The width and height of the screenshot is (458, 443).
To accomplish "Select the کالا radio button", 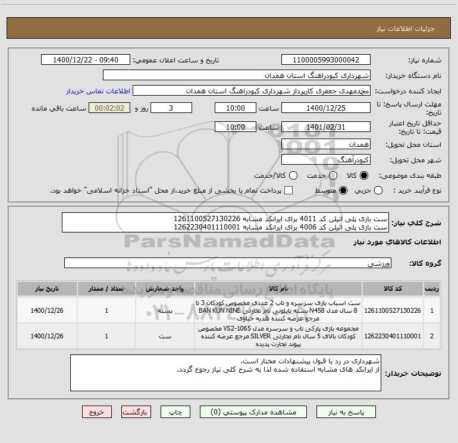I will (x=364, y=175).
